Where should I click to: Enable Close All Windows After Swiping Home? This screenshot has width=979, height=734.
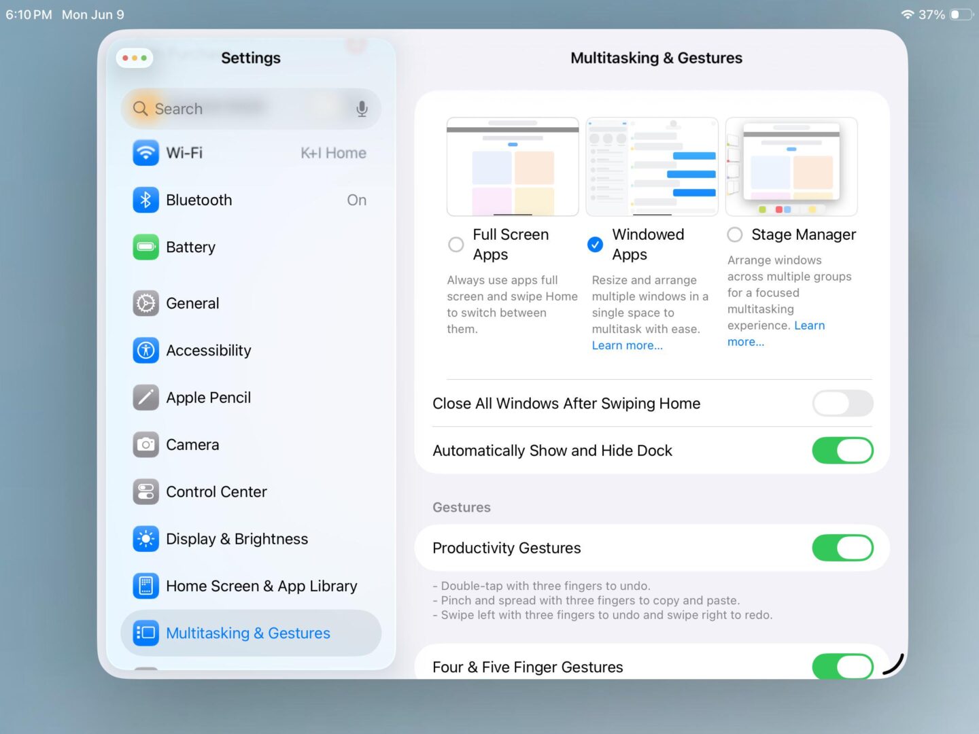842,404
